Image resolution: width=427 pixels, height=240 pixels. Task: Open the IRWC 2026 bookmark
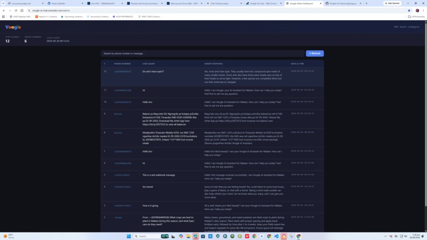click(149, 16)
